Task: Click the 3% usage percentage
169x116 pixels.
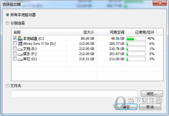Action: point(152,59)
